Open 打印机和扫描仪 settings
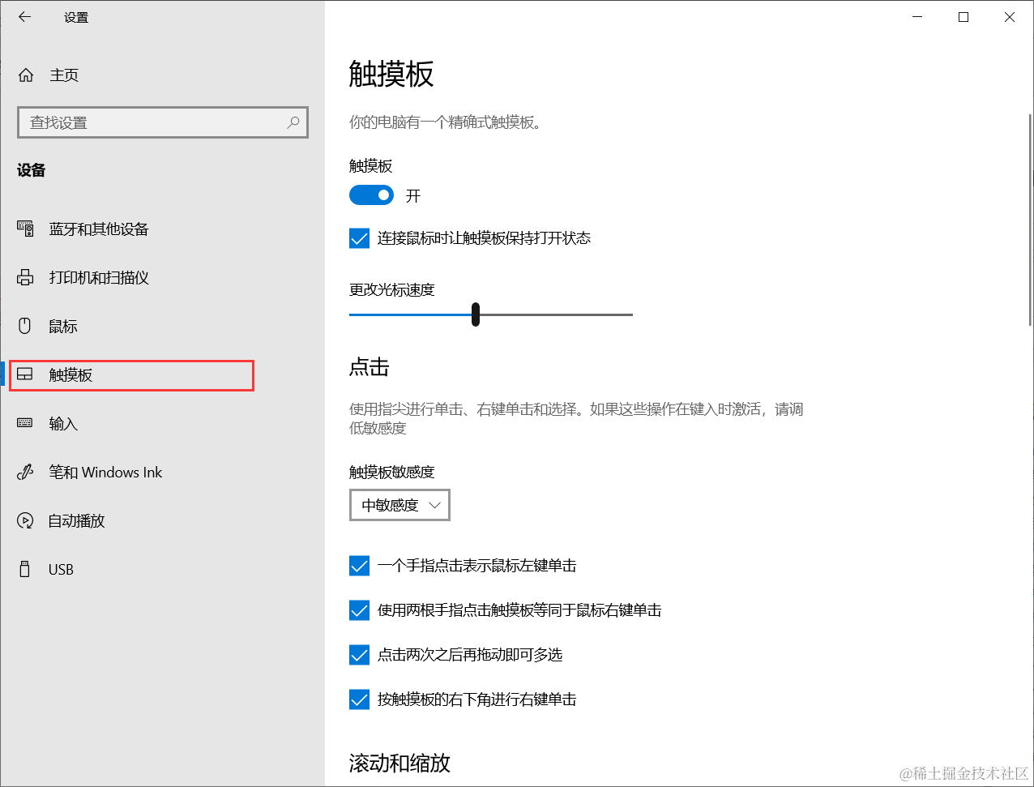 pyautogui.click(x=25, y=277)
